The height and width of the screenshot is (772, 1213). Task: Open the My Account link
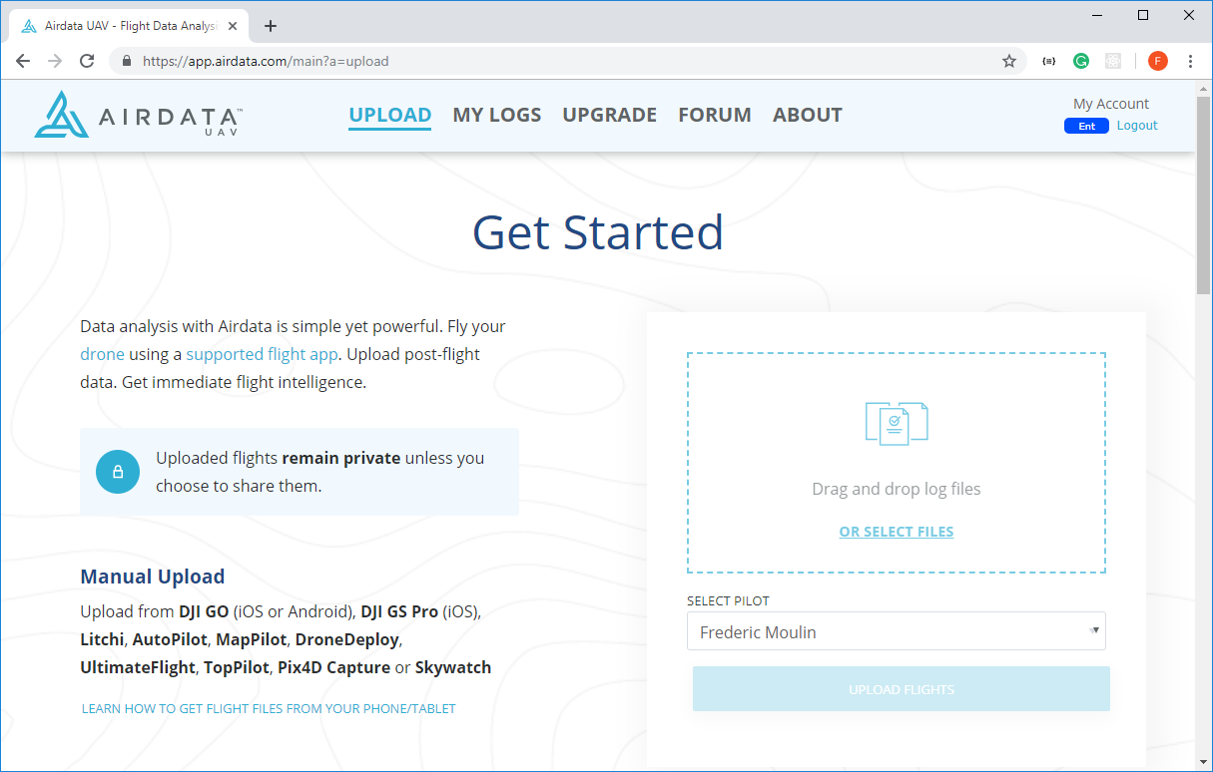[x=1111, y=104]
